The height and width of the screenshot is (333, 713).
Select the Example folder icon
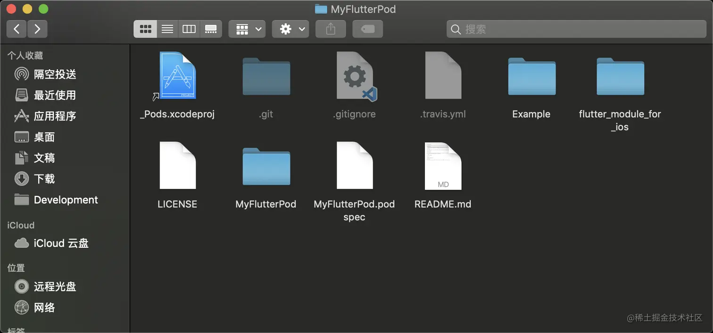[531, 77]
